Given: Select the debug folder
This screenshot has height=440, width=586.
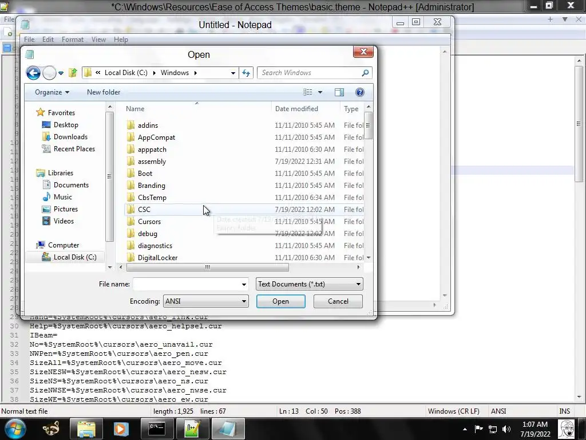Looking at the screenshot, I should click(147, 234).
